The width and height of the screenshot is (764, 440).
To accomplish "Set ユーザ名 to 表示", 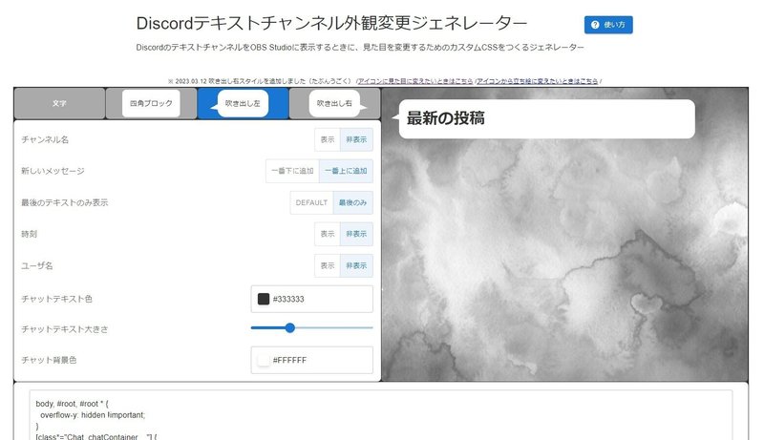I will pos(328,265).
